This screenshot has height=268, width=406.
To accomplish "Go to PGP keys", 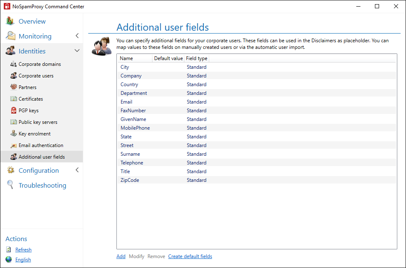I will pos(29,111).
